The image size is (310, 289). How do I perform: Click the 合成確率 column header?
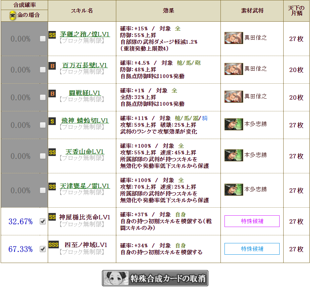24,5
